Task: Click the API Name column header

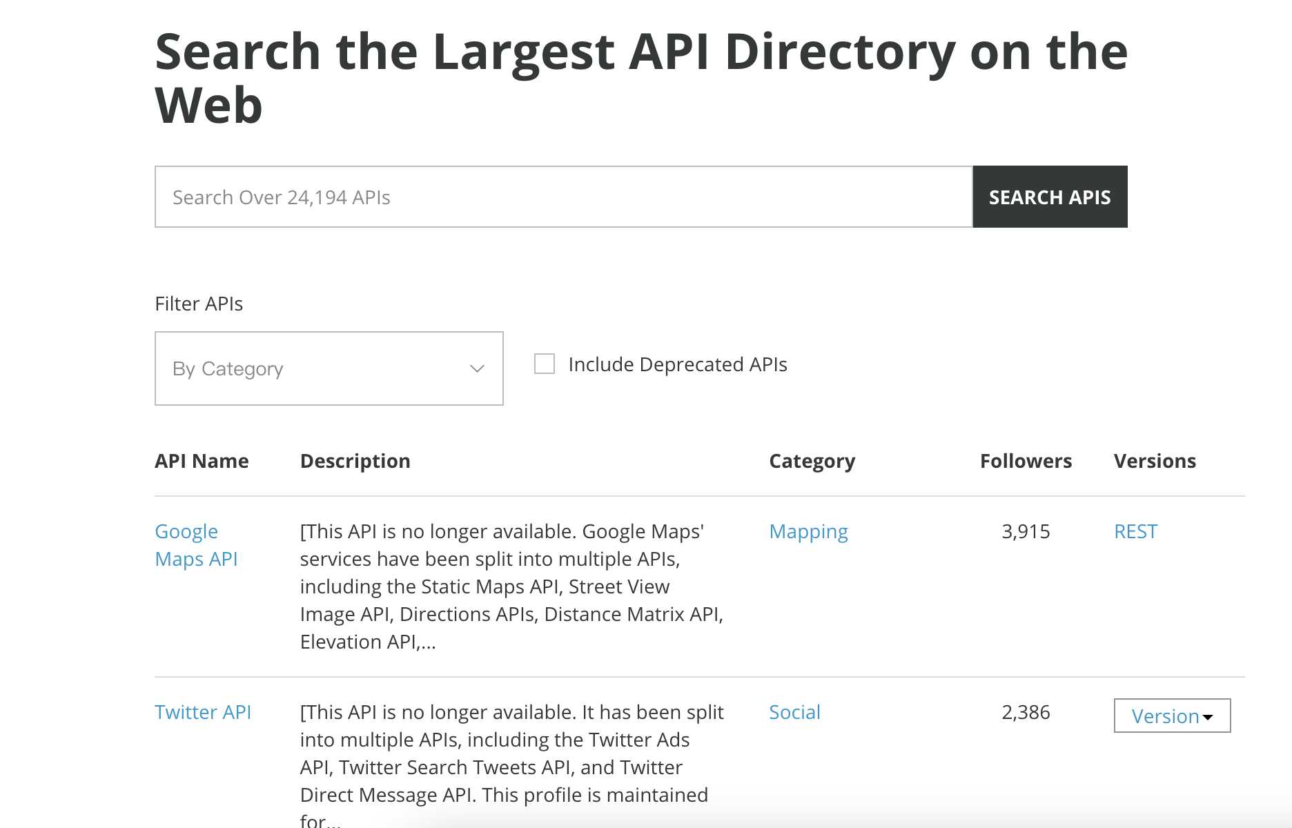Action: point(202,461)
